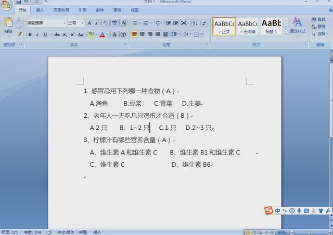Click the Replace (替换) button
Screen dimensions: 333x235
click(319, 27)
